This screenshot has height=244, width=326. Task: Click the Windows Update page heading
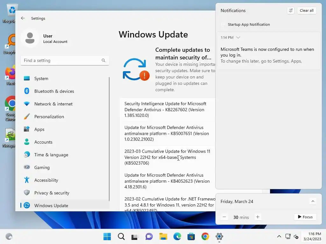click(x=153, y=34)
